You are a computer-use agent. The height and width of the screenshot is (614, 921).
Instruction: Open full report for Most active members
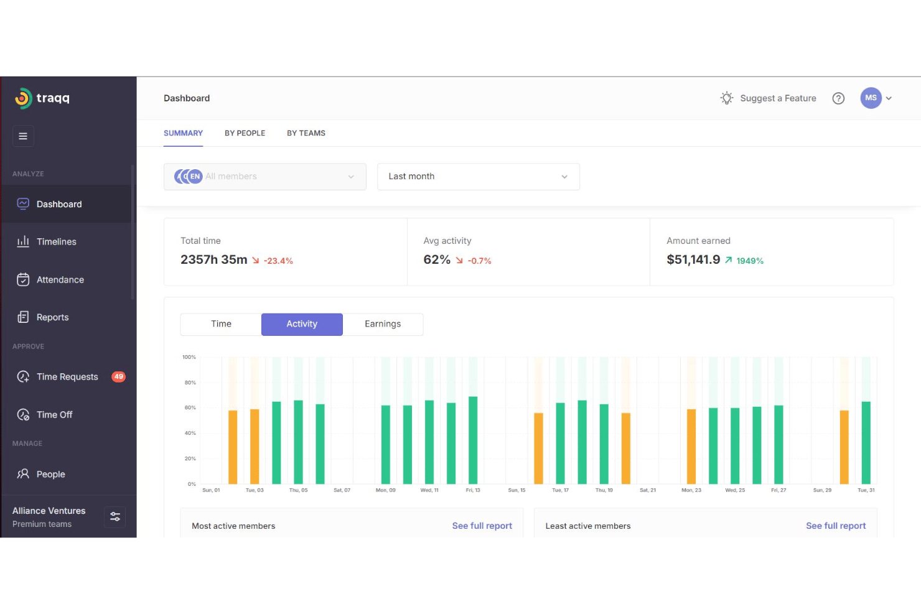(482, 526)
